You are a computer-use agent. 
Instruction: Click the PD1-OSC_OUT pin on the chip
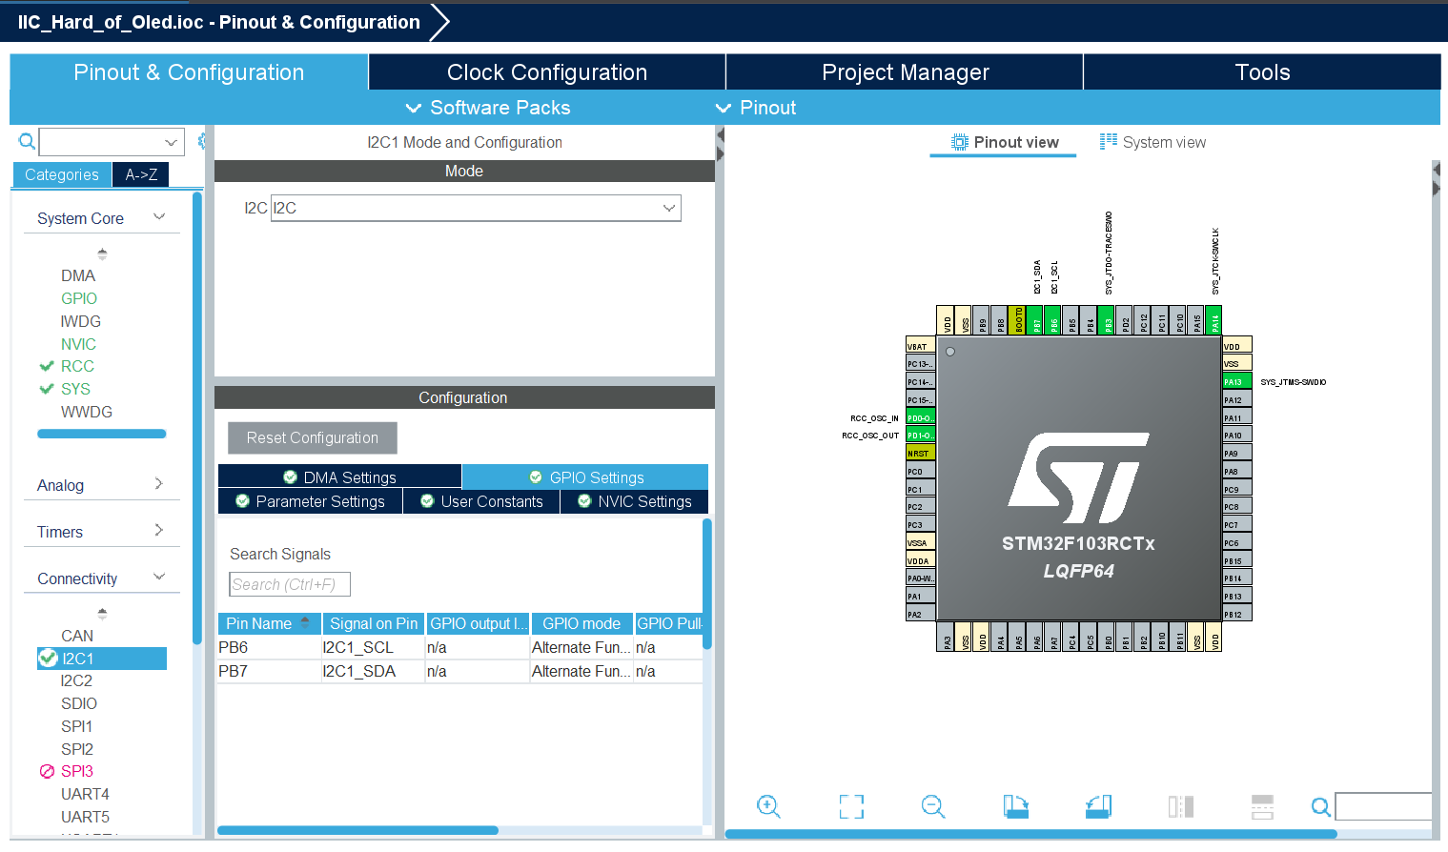pyautogui.click(x=920, y=435)
